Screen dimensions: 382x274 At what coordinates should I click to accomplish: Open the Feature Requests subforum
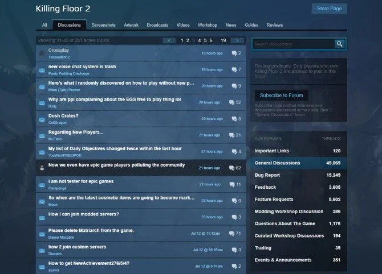pyautogui.click(x=298, y=200)
